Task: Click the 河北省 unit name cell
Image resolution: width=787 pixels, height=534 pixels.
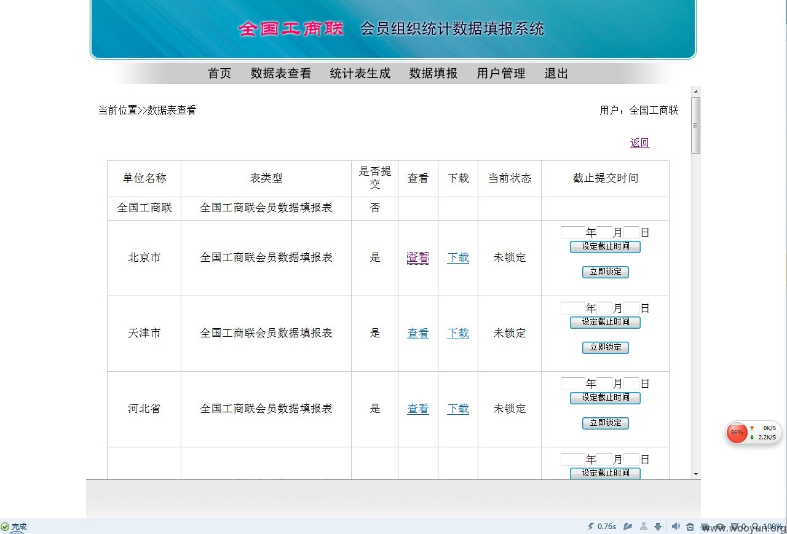Action: click(x=144, y=409)
